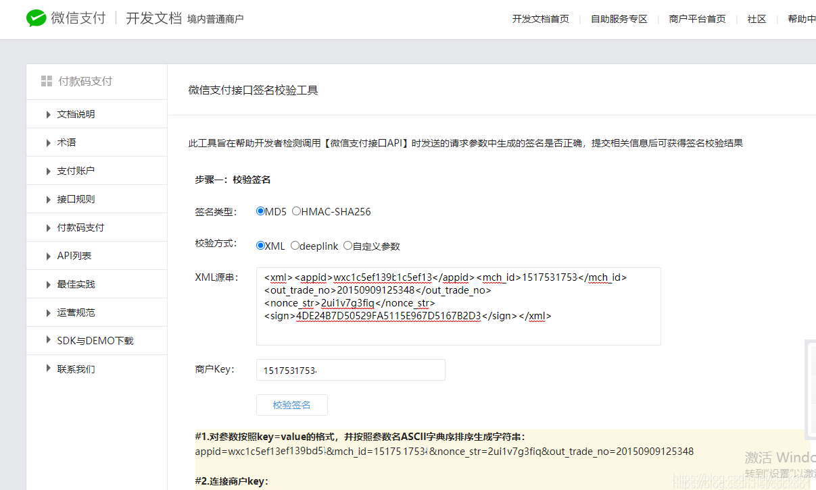Expand the 术语 sidebar arrow

(x=48, y=142)
